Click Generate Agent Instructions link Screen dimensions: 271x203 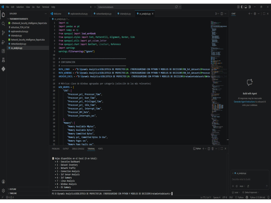[244, 102]
